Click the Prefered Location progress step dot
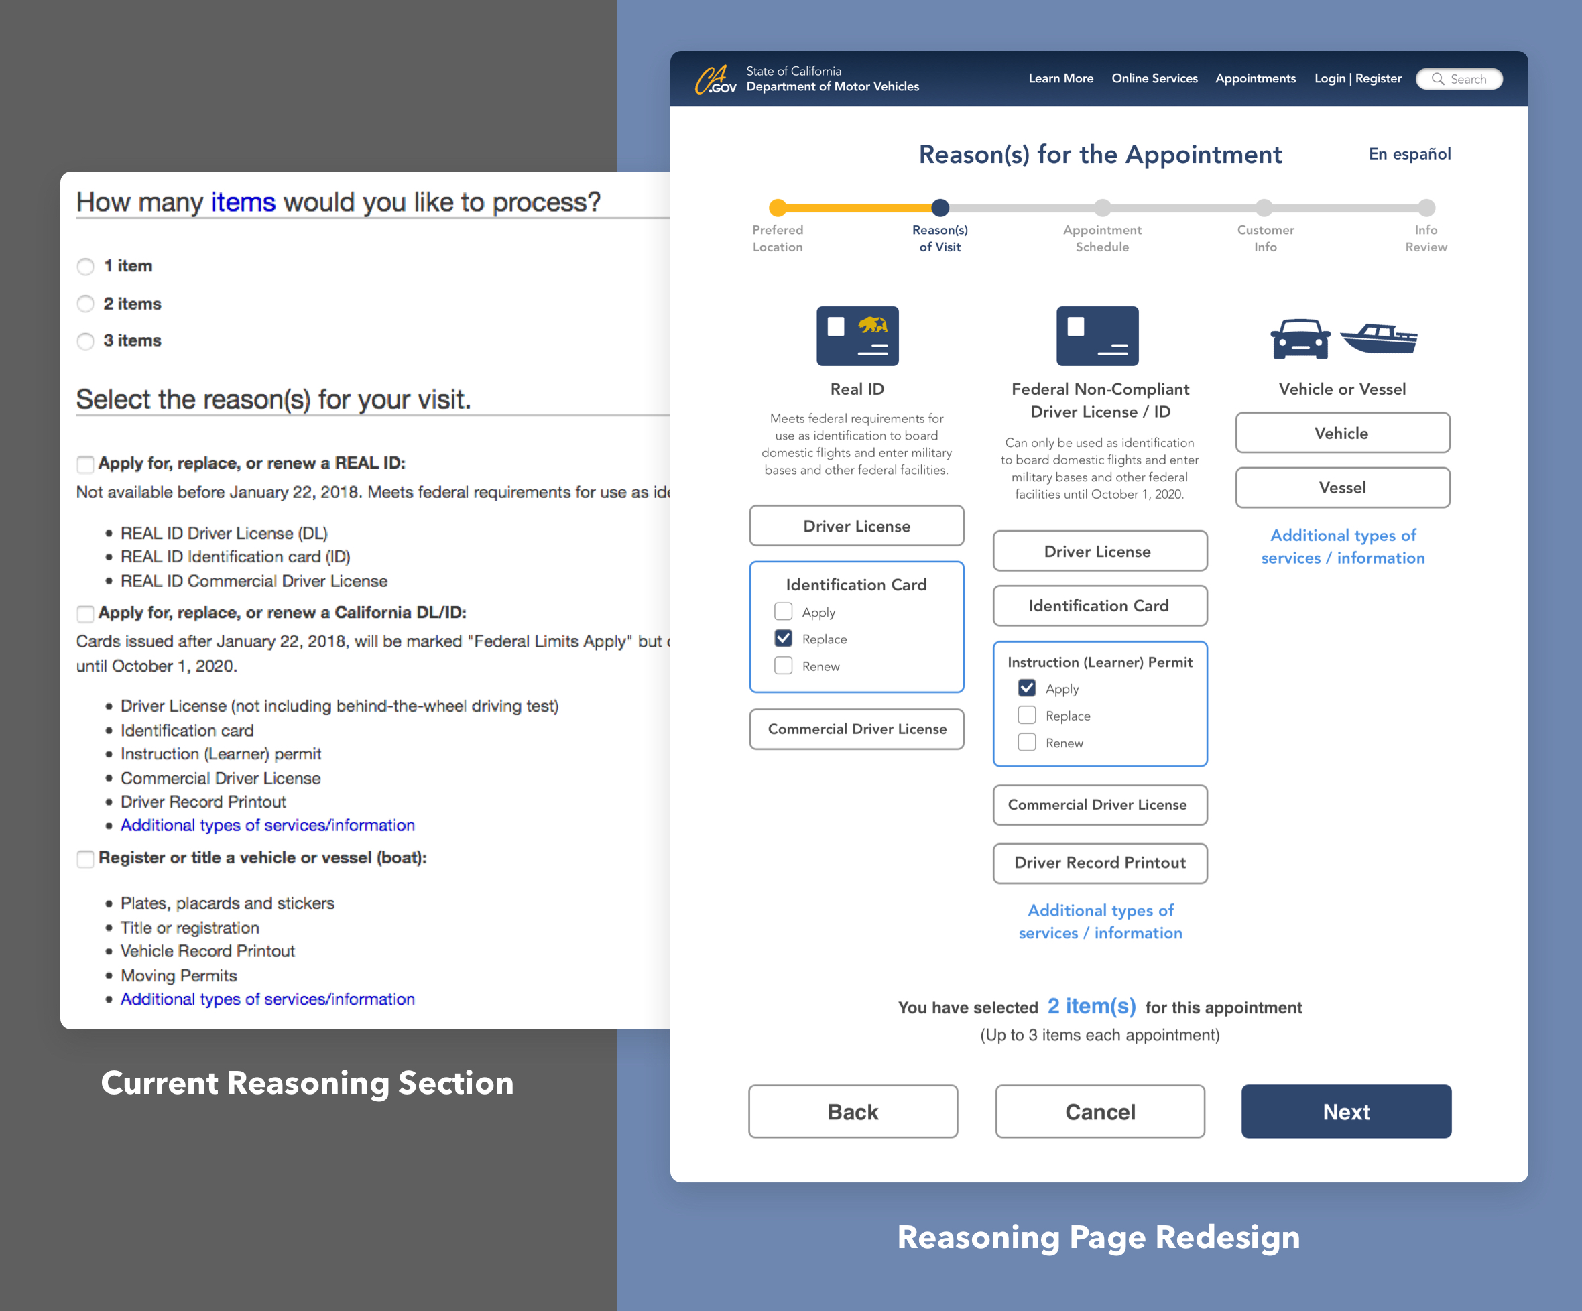 778,207
